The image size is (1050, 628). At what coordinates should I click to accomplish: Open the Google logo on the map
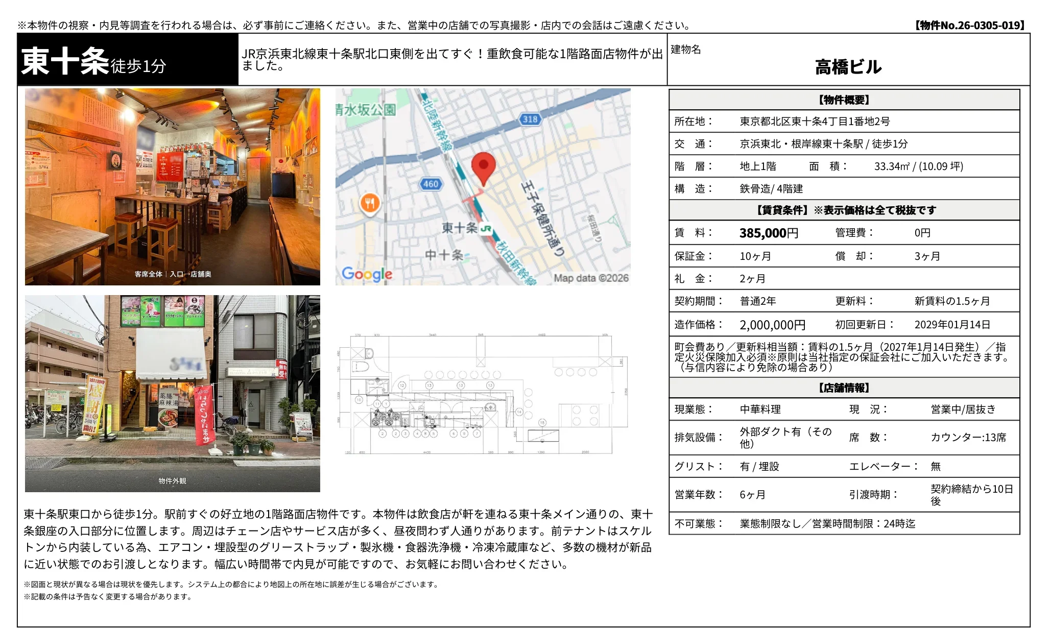coord(367,275)
